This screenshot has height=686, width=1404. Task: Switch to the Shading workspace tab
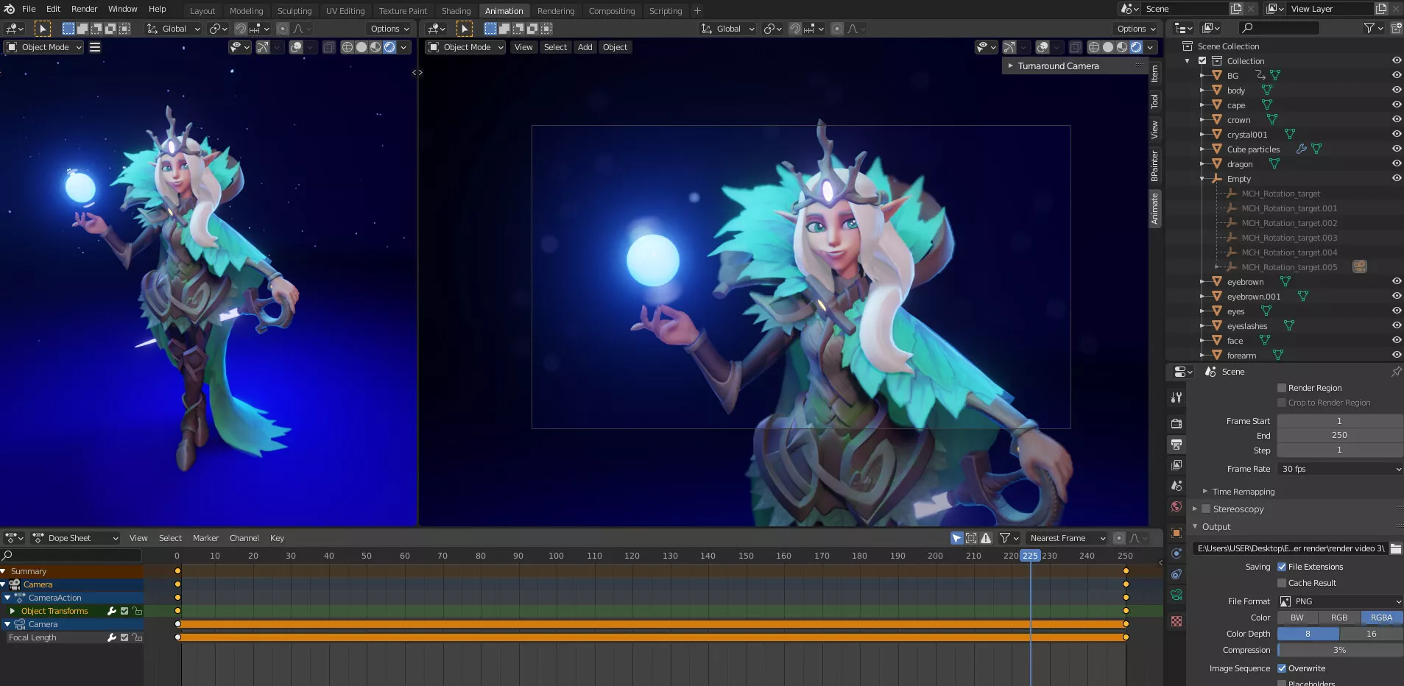click(x=456, y=11)
